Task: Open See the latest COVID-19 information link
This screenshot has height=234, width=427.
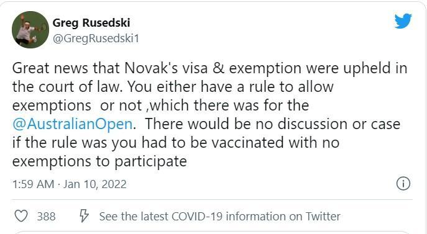Action: [220, 217]
